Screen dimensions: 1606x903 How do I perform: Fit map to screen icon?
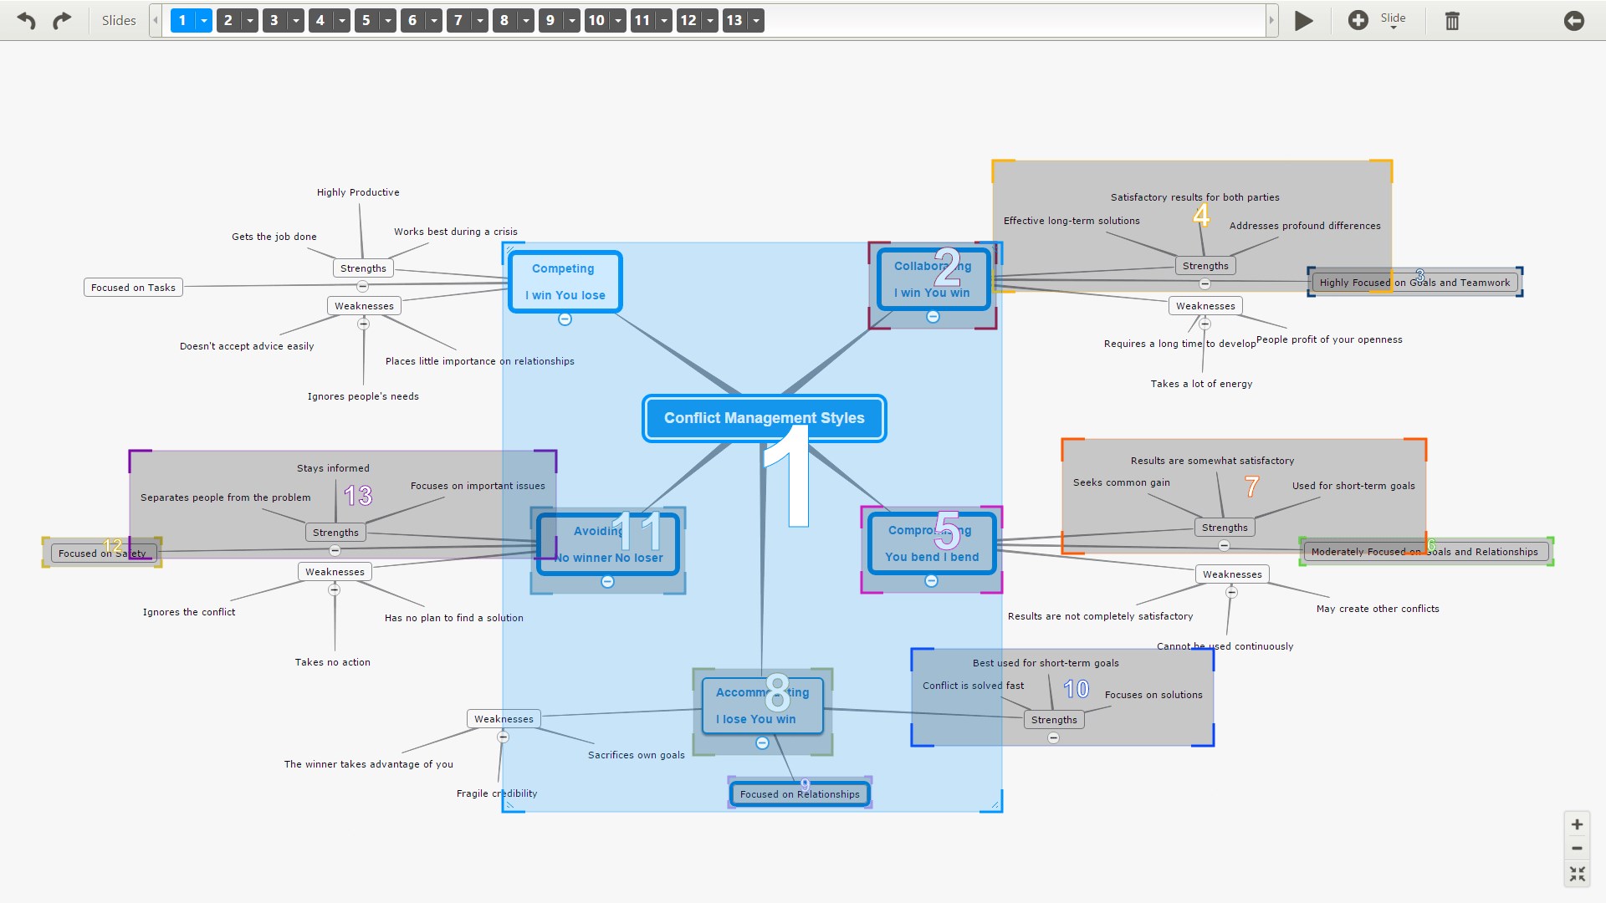click(1577, 874)
